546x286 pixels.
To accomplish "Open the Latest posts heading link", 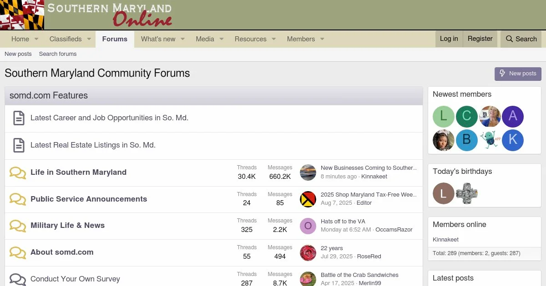I will [x=453, y=278].
